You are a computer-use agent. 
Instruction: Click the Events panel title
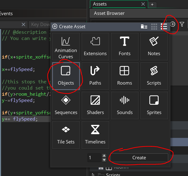(6, 14)
